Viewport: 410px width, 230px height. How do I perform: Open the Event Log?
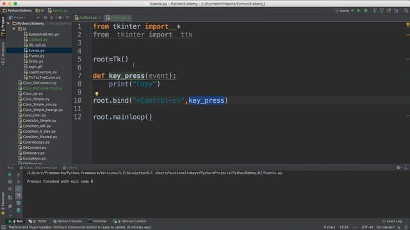(x=391, y=222)
